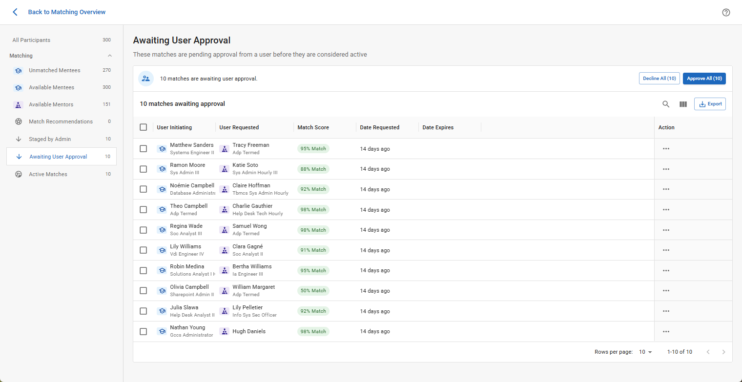Open action menu for Ramon Moore row
This screenshot has width=742, height=382.
[666, 169]
